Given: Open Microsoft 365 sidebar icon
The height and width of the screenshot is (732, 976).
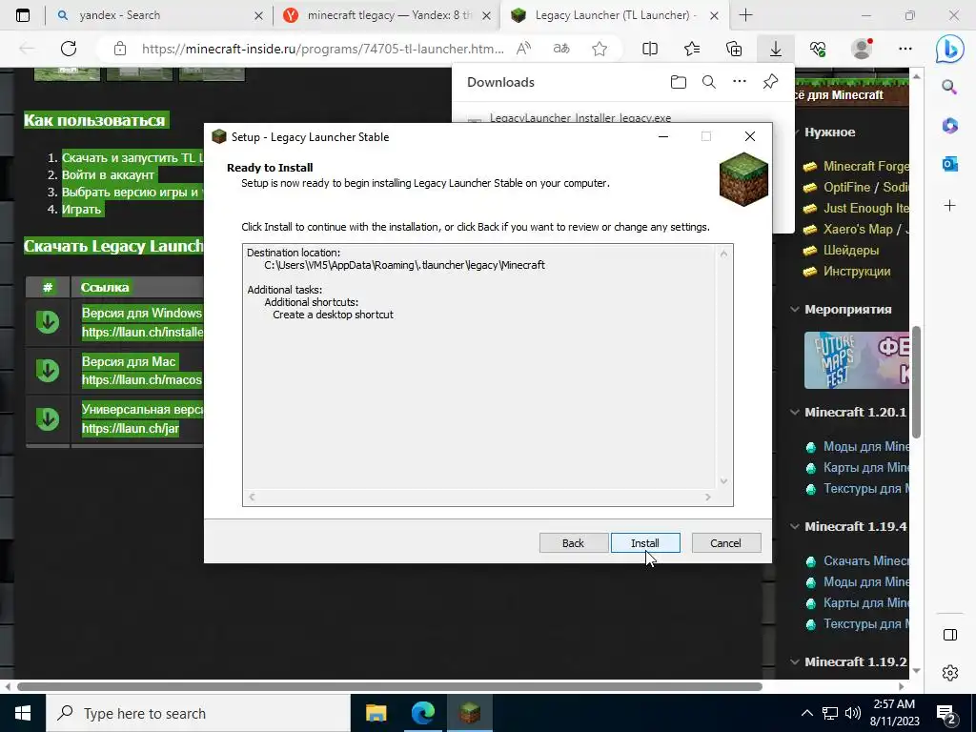Looking at the screenshot, I should (x=950, y=126).
